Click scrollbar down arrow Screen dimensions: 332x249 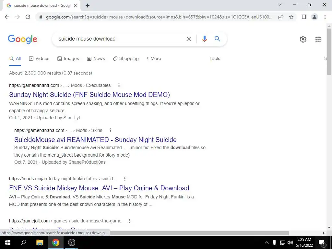click(x=329, y=228)
